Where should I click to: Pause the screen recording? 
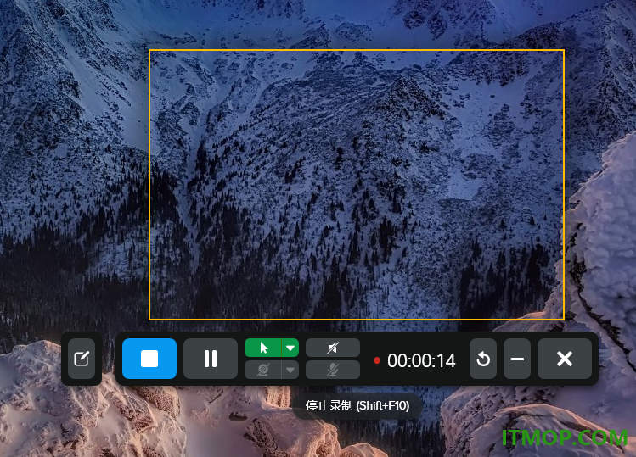click(x=211, y=359)
